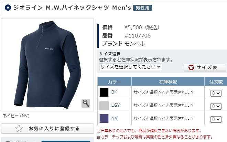Select the light gray color swatch

click(104, 105)
